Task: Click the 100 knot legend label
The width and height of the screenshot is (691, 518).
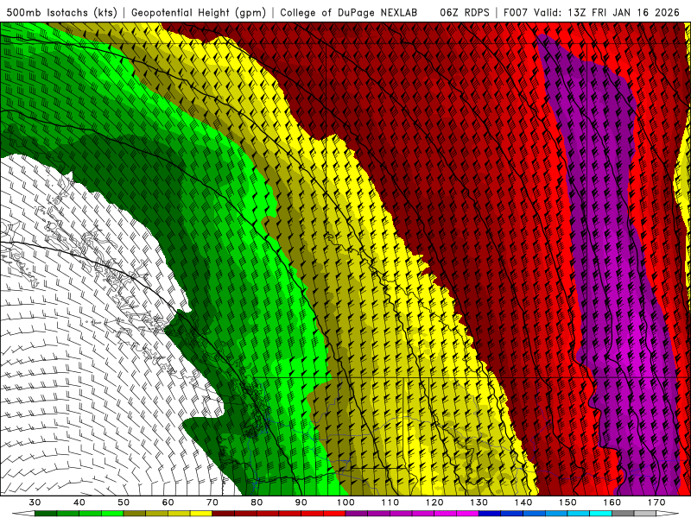Action: coord(345,502)
